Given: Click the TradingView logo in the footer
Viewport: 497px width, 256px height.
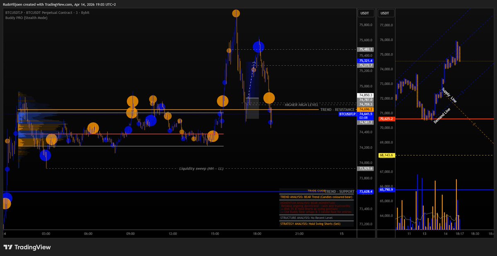Looking at the screenshot, I should click(x=27, y=247).
